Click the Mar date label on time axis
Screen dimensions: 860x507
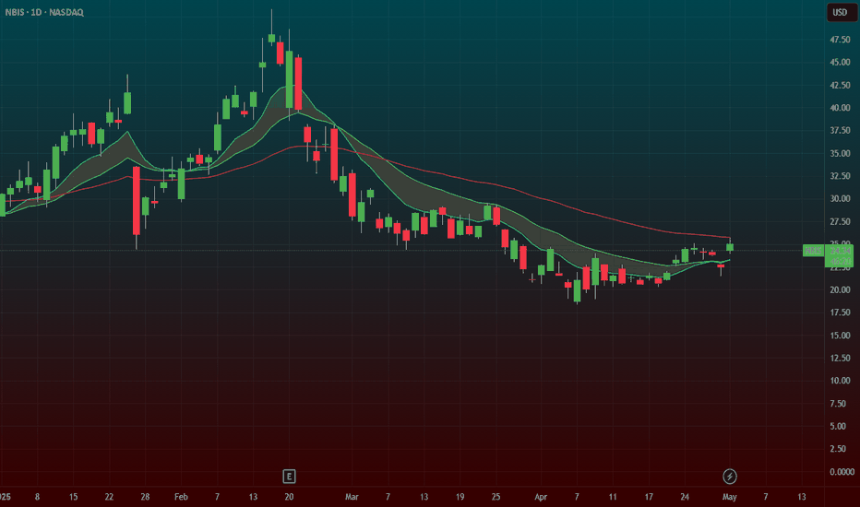click(x=352, y=497)
